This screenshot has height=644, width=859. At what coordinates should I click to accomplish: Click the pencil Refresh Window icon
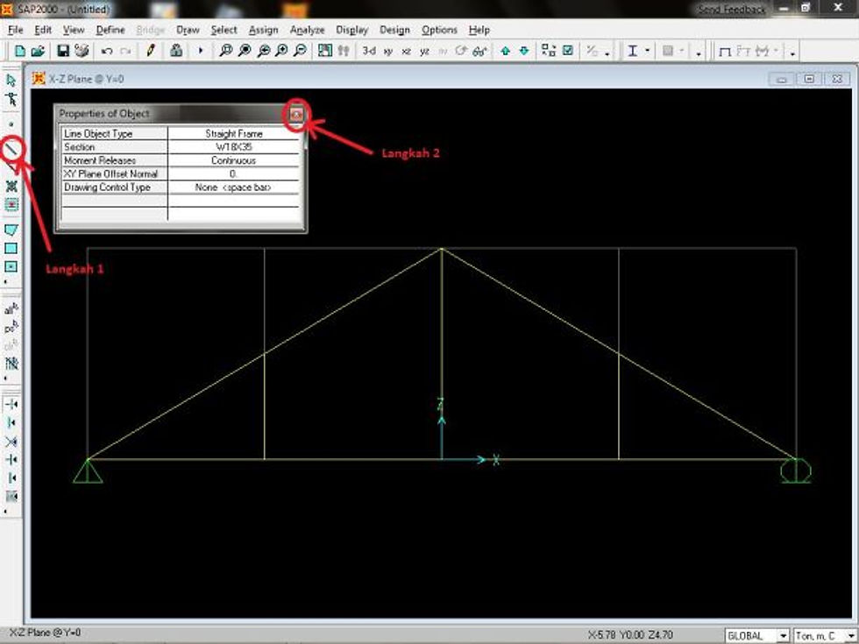pos(151,51)
